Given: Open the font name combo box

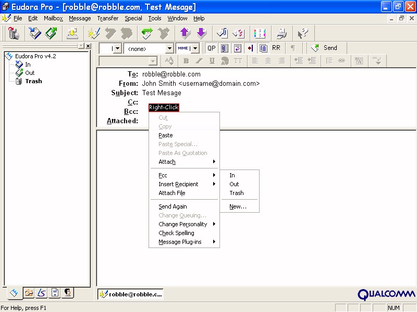Looking at the screenshot, I should point(128,61).
